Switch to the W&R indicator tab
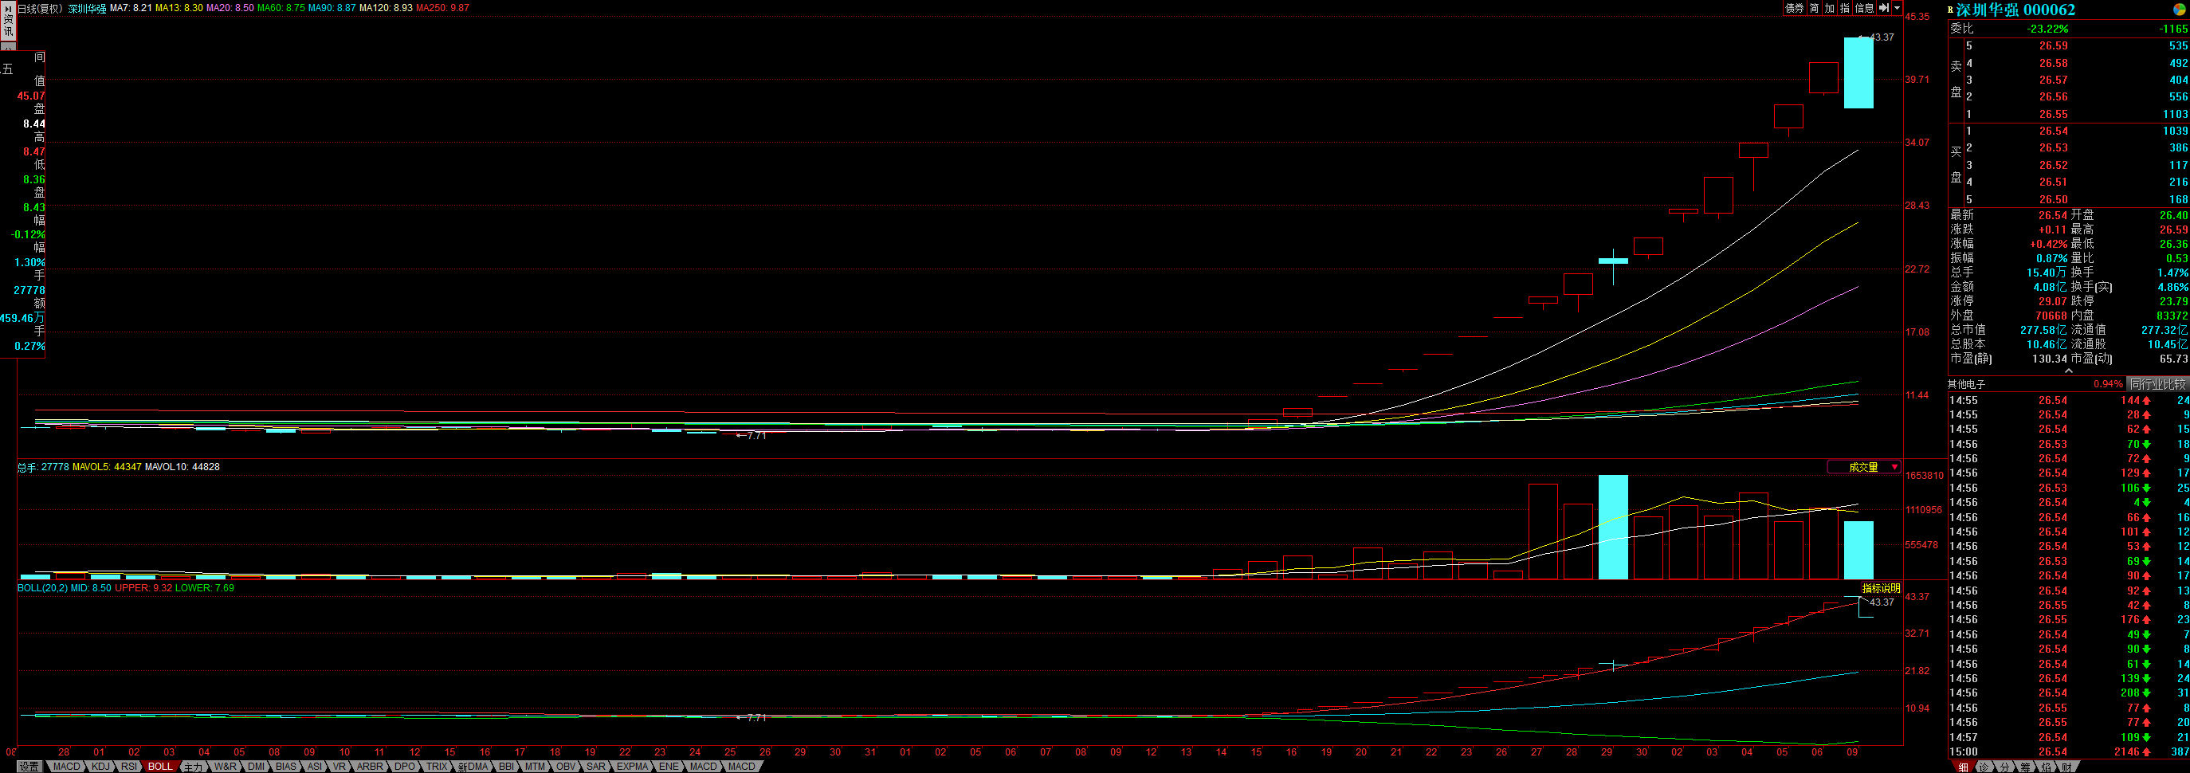This screenshot has width=2190, height=773. 226,766
